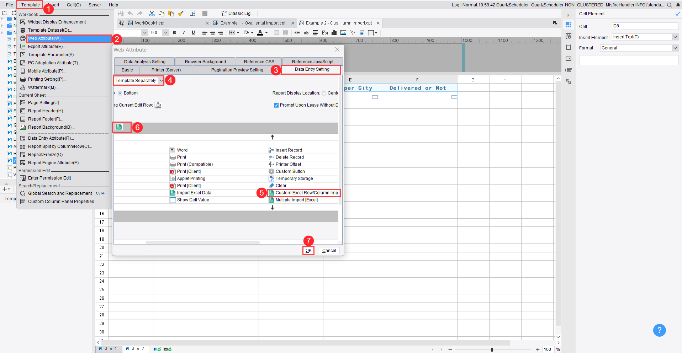Insert formula via the F(x) icon
Viewport: 682px width, 353px height.
click(x=325, y=33)
